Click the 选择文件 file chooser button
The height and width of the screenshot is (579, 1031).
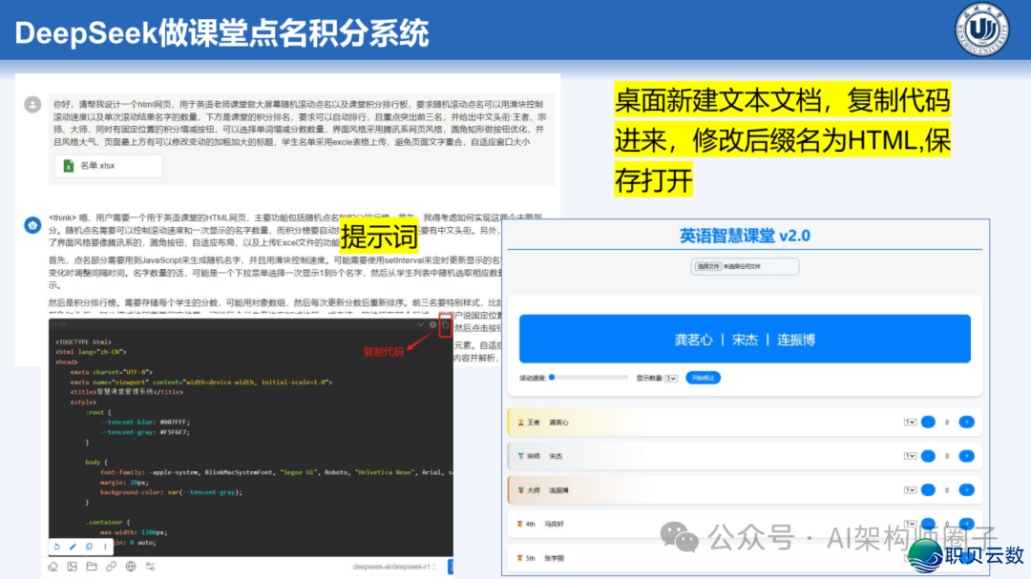tap(708, 265)
